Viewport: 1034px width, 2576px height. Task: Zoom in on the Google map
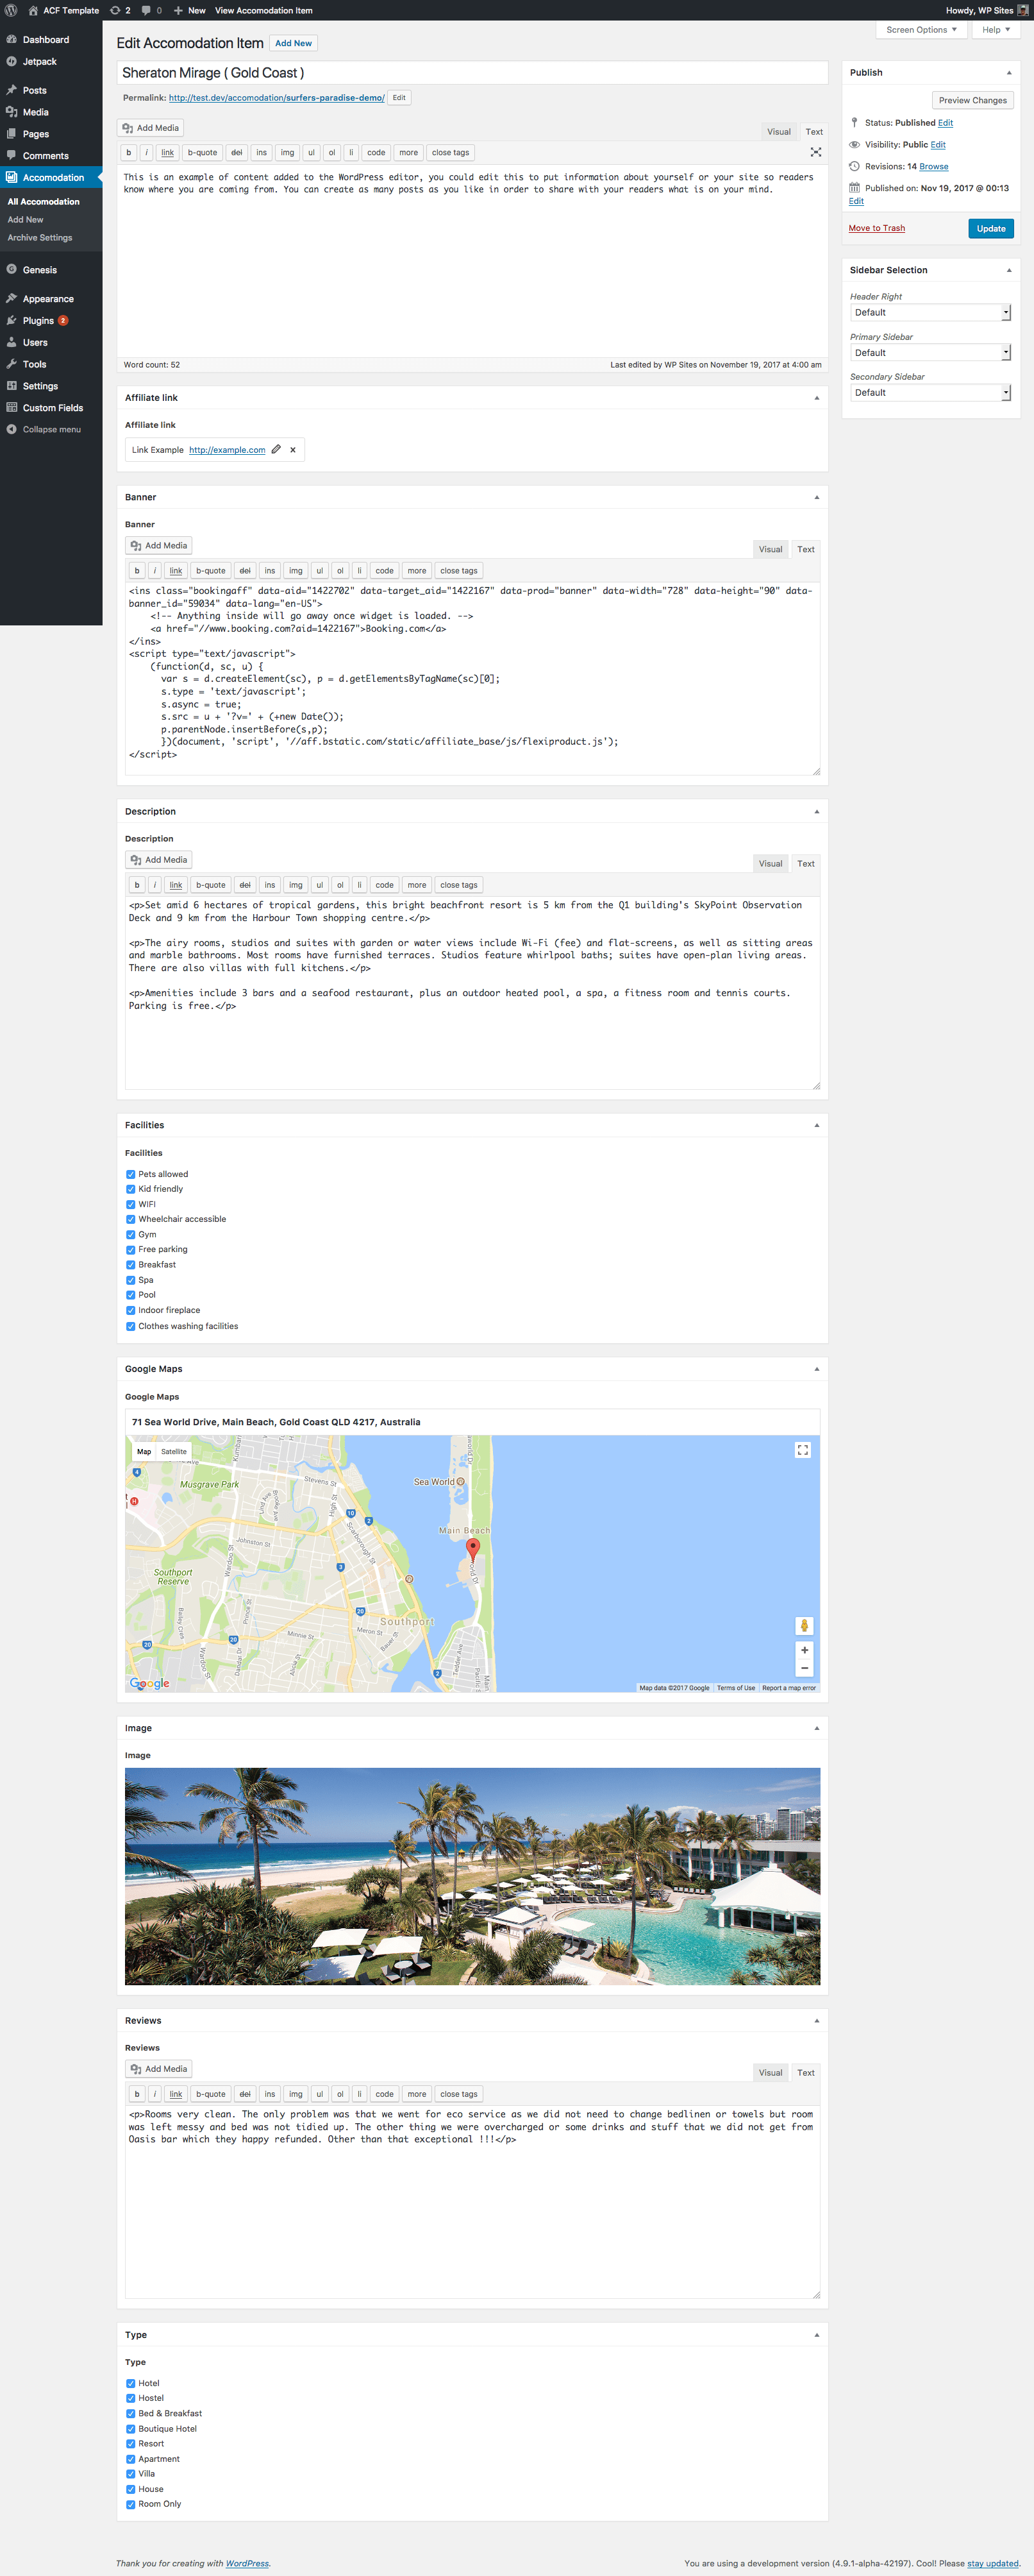805,1649
